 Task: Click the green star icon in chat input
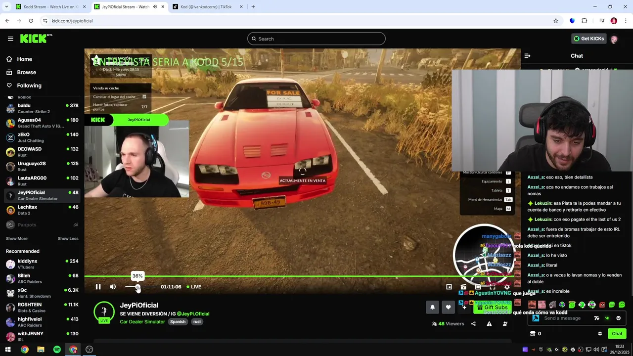(607, 318)
